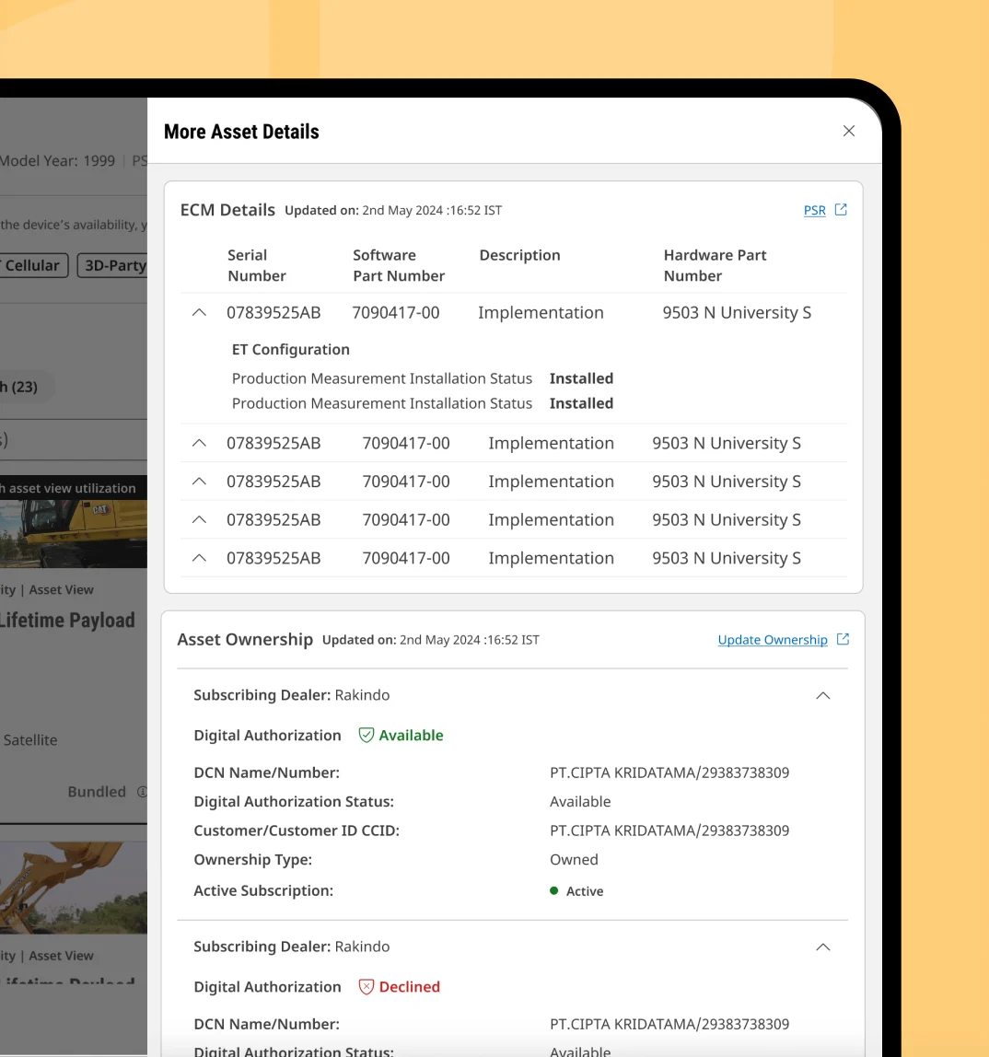
Task: Collapse the Subscribing Dealer section with Available authorization
Action: (823, 696)
